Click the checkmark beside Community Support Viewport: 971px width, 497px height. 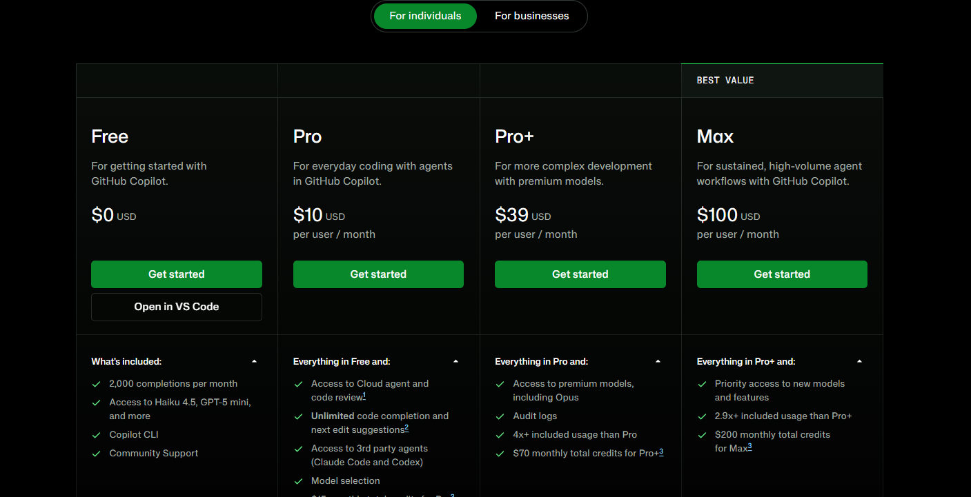96,454
